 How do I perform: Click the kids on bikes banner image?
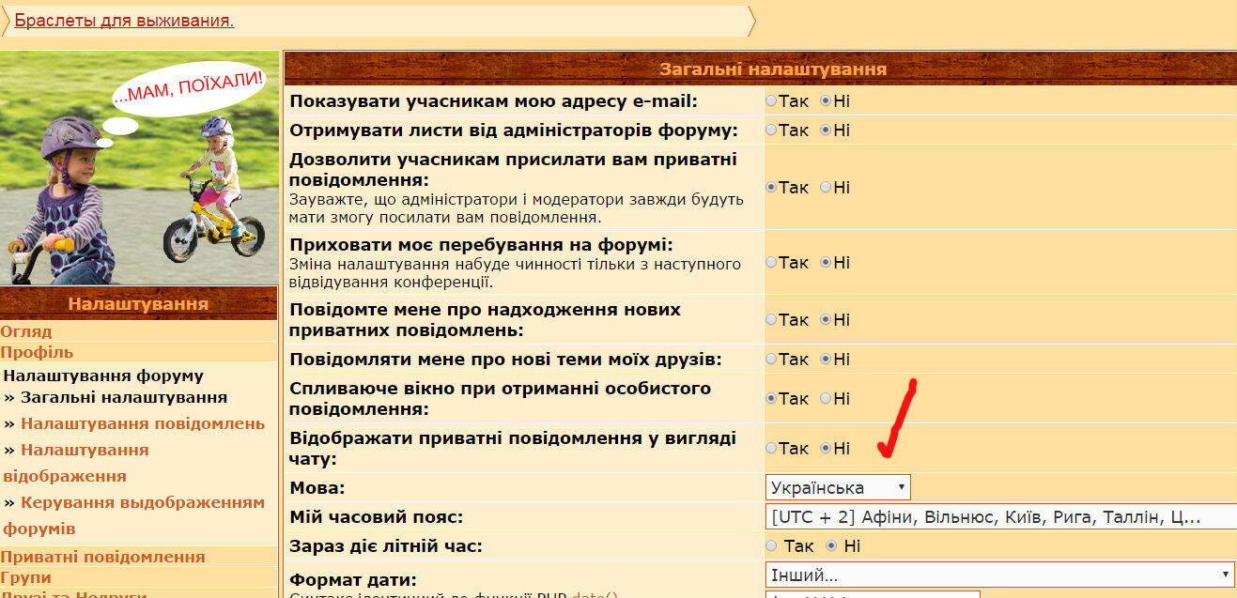pos(139,167)
